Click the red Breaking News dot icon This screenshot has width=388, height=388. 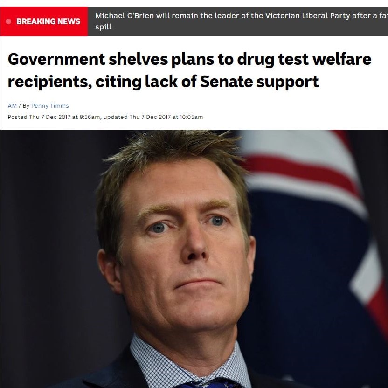point(8,21)
